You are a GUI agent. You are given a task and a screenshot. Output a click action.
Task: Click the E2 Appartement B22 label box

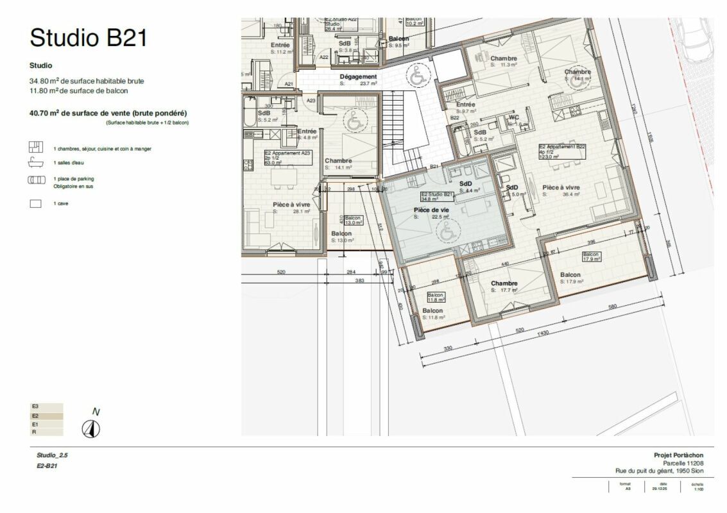(x=562, y=151)
